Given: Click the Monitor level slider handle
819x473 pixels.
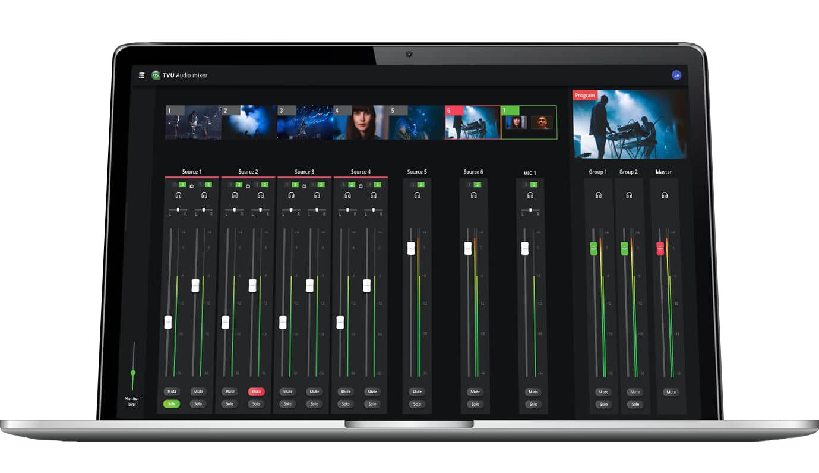Looking at the screenshot, I should tap(133, 373).
